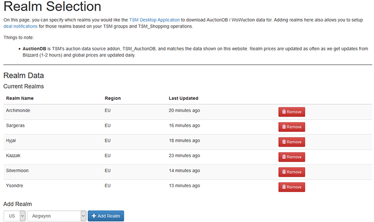Viewport: 374px width, 222px height.
Task: Remove the Kazzak realm
Action: (292, 157)
